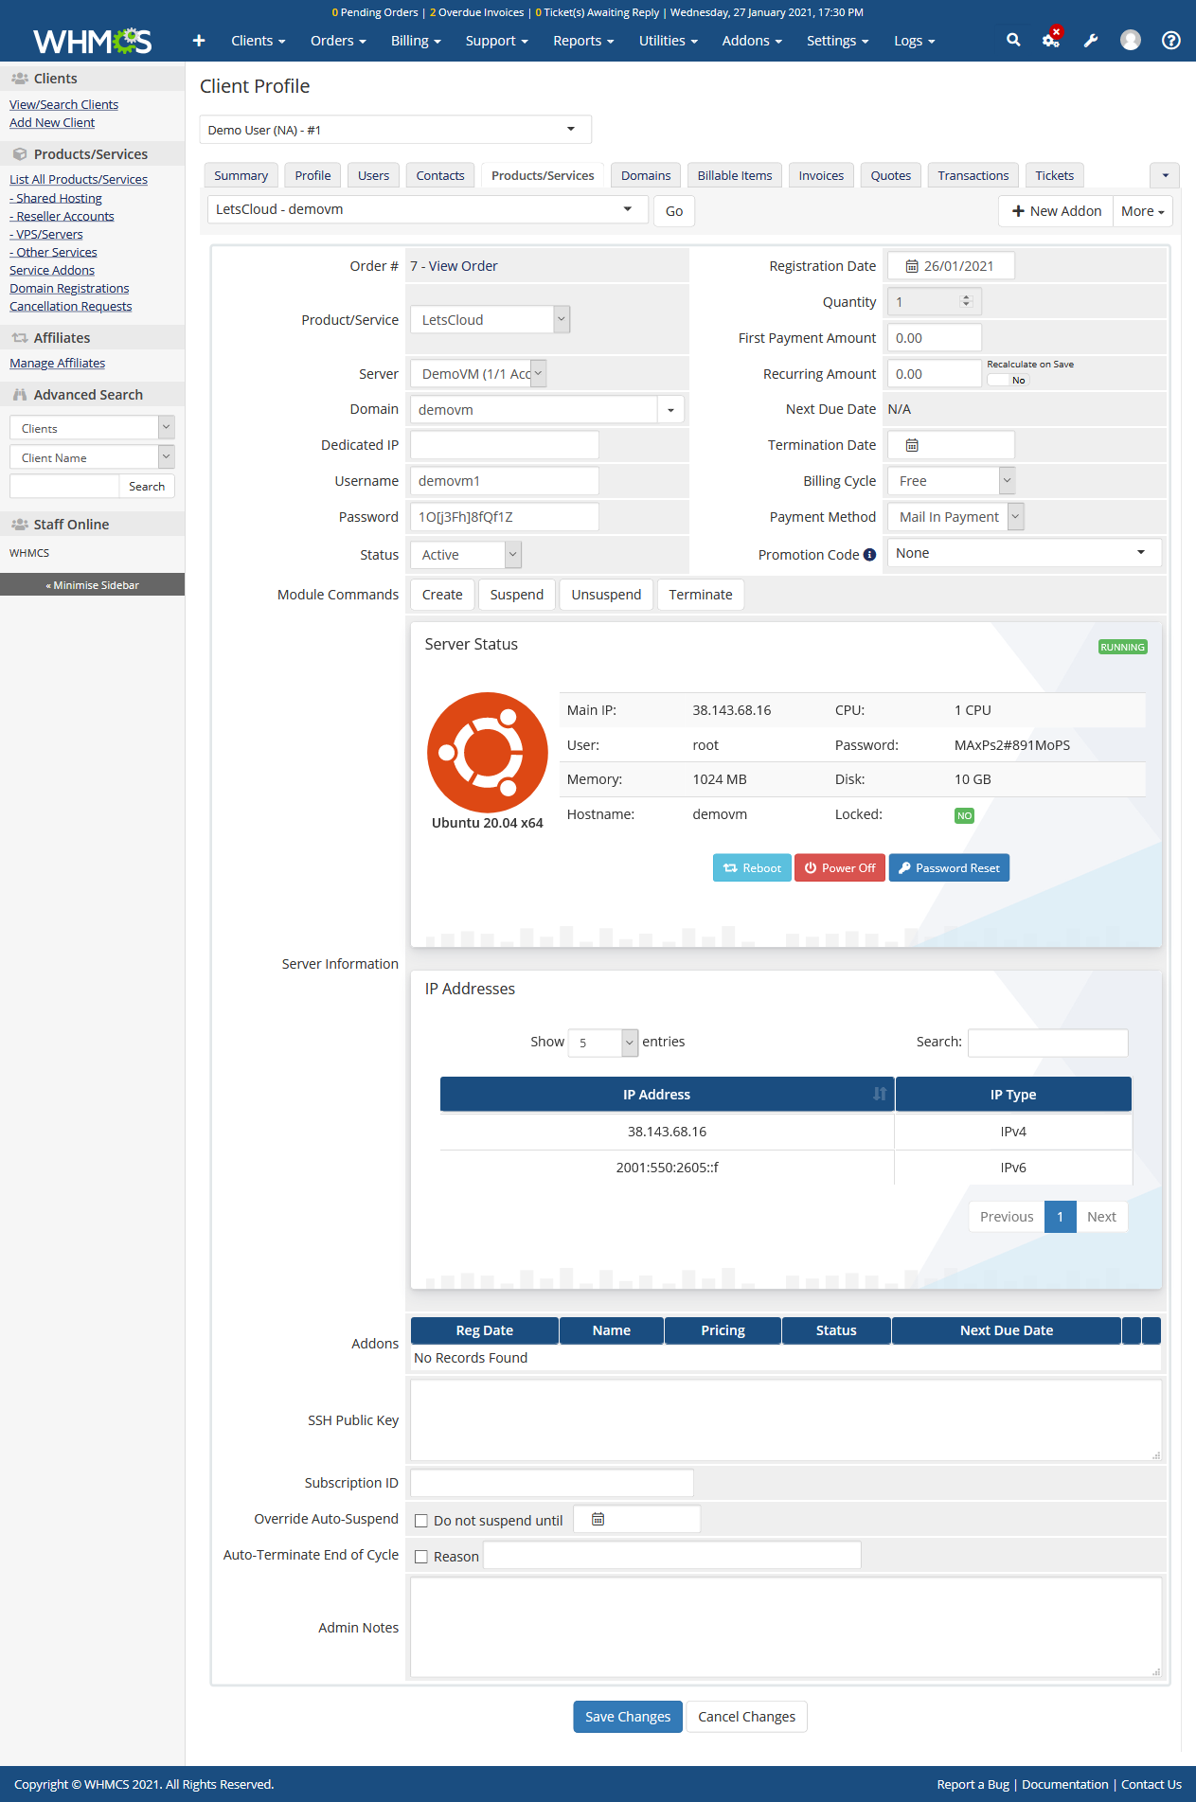Open the Termination Date calendar icon
1196x1802 pixels.
(x=912, y=445)
